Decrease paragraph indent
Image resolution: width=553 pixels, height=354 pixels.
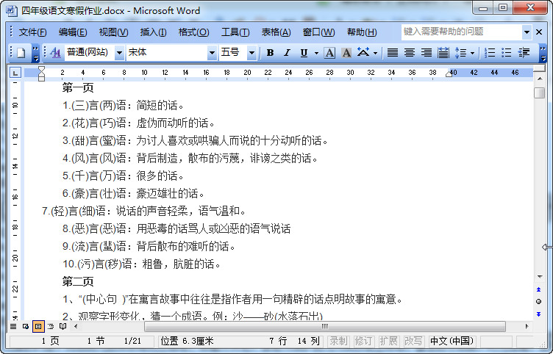[x=524, y=53]
